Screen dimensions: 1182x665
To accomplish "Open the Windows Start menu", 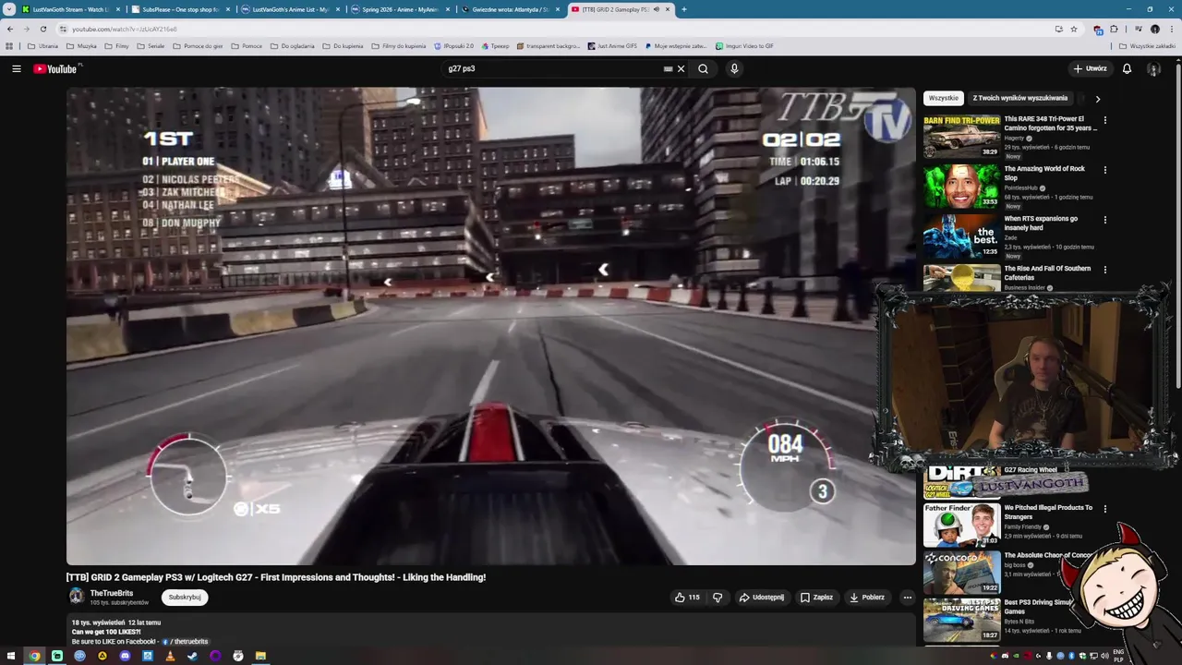I will (x=11, y=656).
